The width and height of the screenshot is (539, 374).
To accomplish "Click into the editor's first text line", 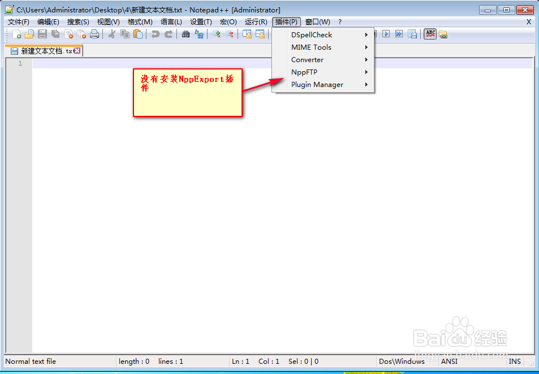I will pyautogui.click(x=282, y=63).
